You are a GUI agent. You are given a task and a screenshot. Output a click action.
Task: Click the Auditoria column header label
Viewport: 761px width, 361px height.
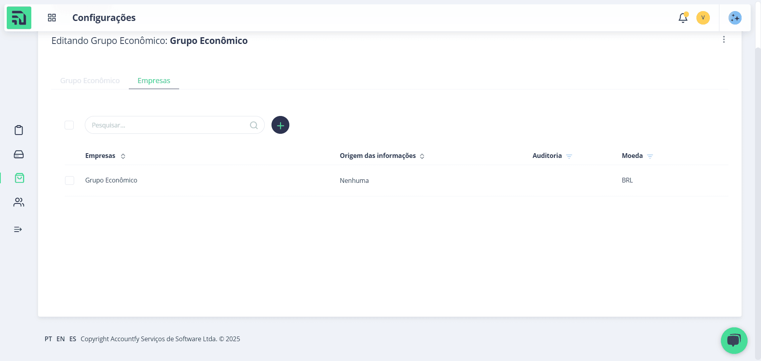click(x=547, y=156)
